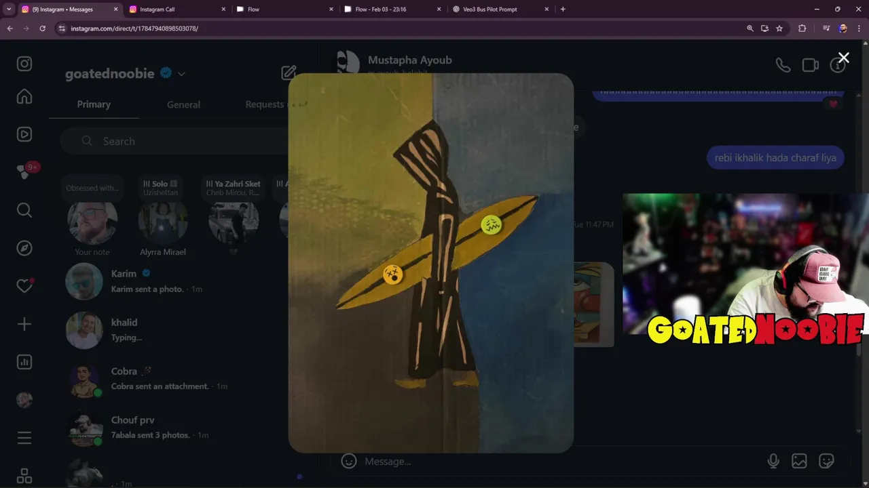
Task: Close the image viewer with the X
Action: [x=843, y=58]
